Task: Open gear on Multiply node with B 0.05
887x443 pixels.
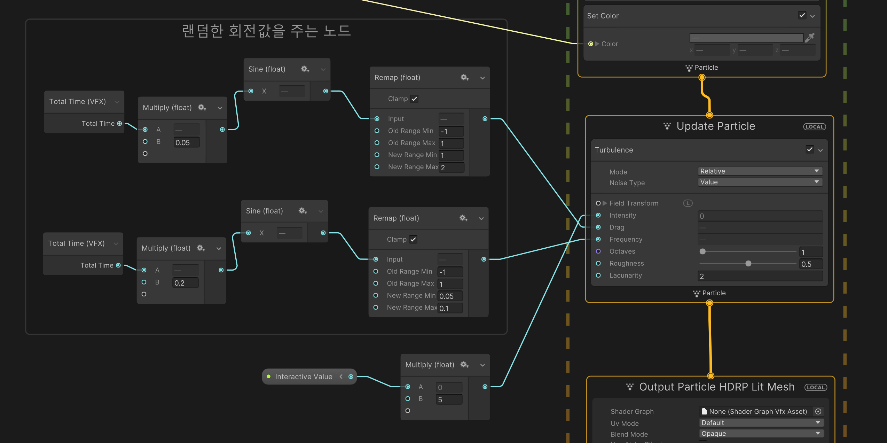Action: pyautogui.click(x=202, y=107)
